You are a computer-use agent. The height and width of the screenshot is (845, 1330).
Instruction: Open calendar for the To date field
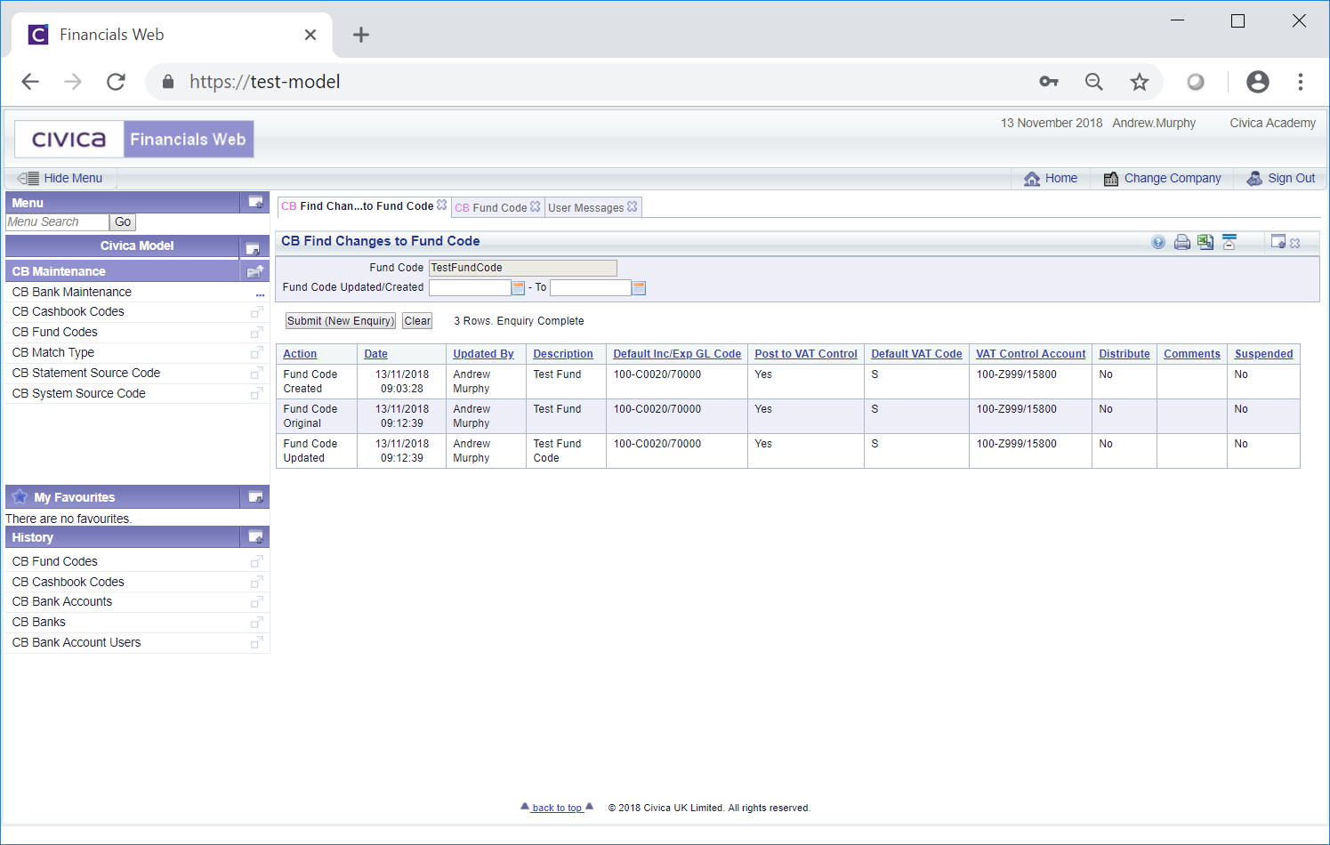[x=639, y=287]
